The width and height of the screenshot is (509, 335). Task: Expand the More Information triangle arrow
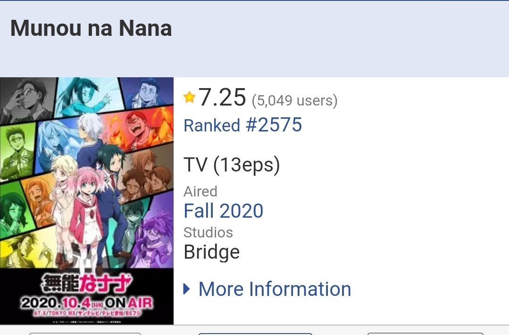(x=187, y=289)
